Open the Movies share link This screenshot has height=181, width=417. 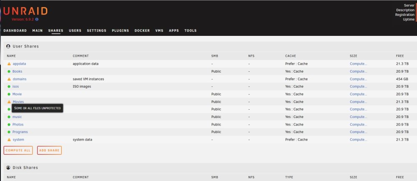click(x=18, y=102)
